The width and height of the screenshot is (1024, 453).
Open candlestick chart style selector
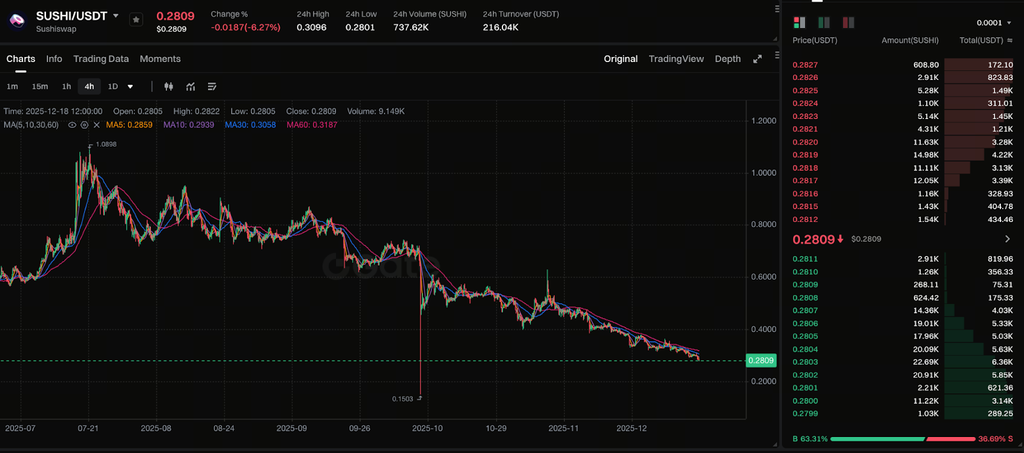tap(168, 86)
